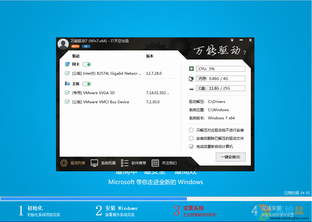312x222 pixels.
Task: Click version 7.14.01.502 value
Action: coord(157,93)
